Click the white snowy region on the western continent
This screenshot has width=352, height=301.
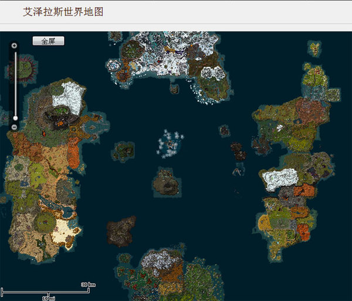coord(68,95)
